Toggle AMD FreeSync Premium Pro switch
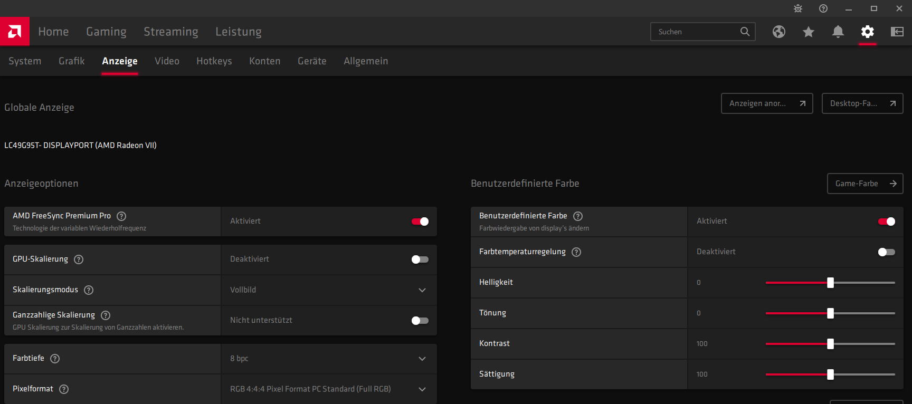The width and height of the screenshot is (912, 404). [420, 222]
